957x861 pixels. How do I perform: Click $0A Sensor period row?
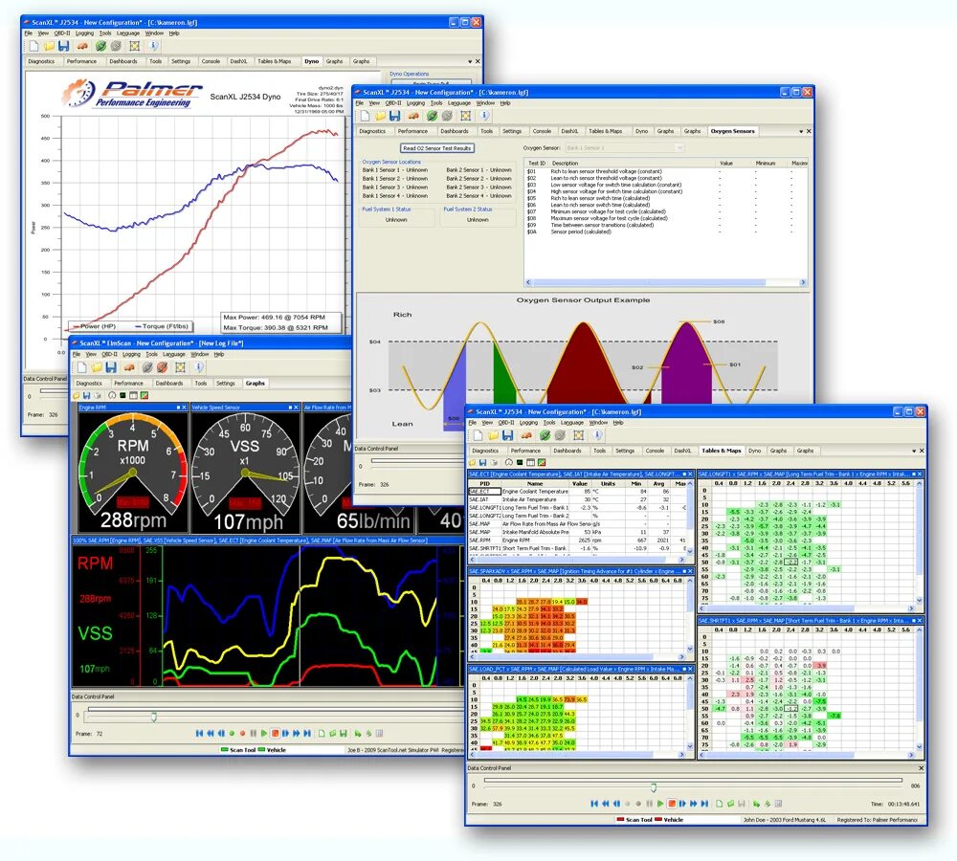coord(665,232)
